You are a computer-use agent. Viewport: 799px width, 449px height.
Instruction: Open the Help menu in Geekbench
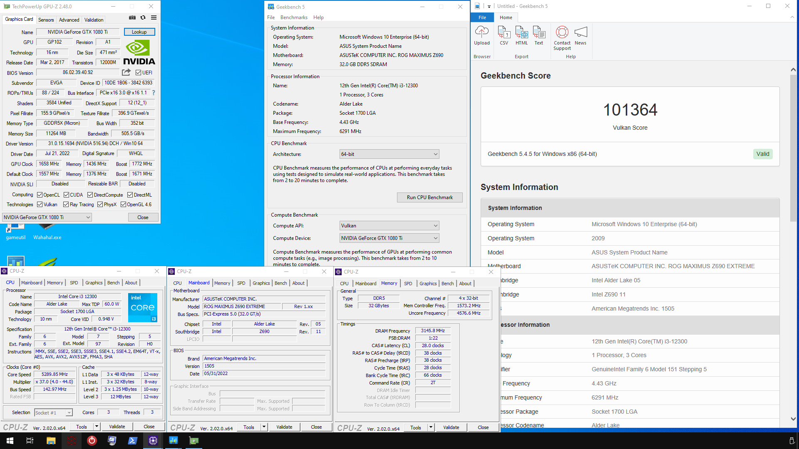318,17
